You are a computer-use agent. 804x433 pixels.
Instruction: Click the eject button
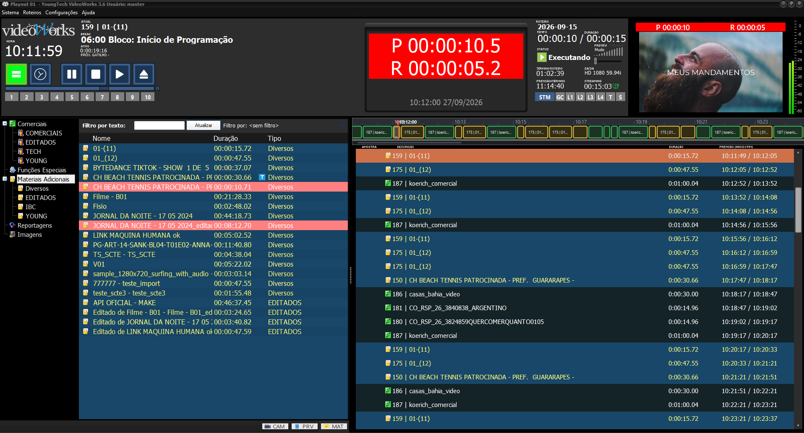pyautogui.click(x=144, y=74)
